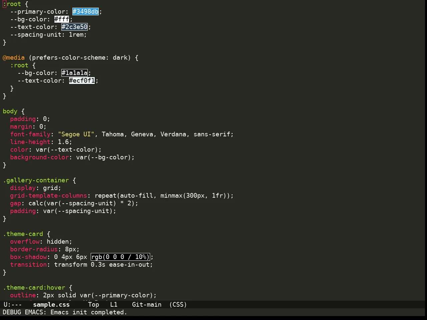Click var(--primary-color) in outline rule
The height and width of the screenshot is (320, 427).
pos(116,295)
